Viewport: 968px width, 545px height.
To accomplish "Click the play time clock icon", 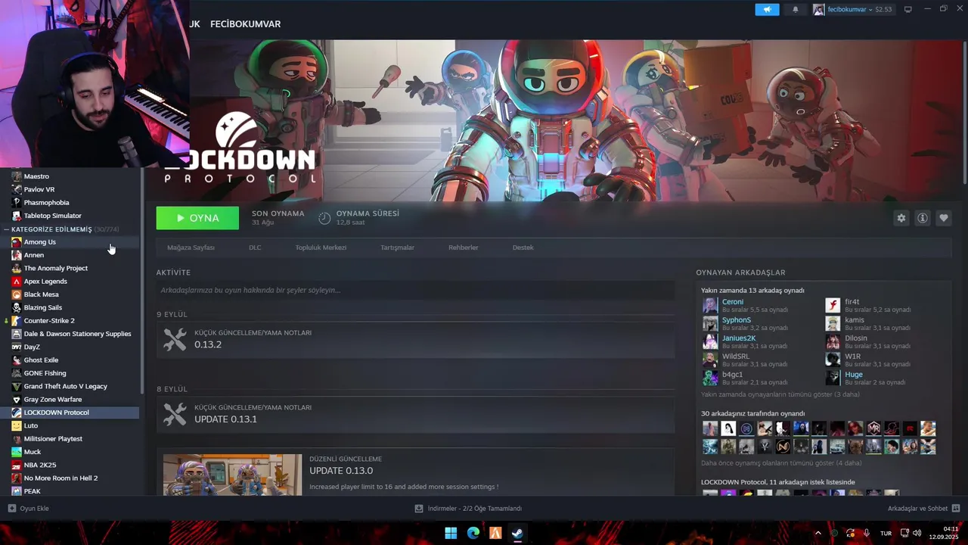I will tap(324, 218).
